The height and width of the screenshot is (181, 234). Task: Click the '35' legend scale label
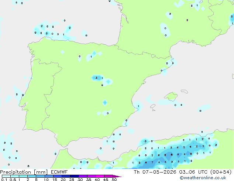[89, 180]
